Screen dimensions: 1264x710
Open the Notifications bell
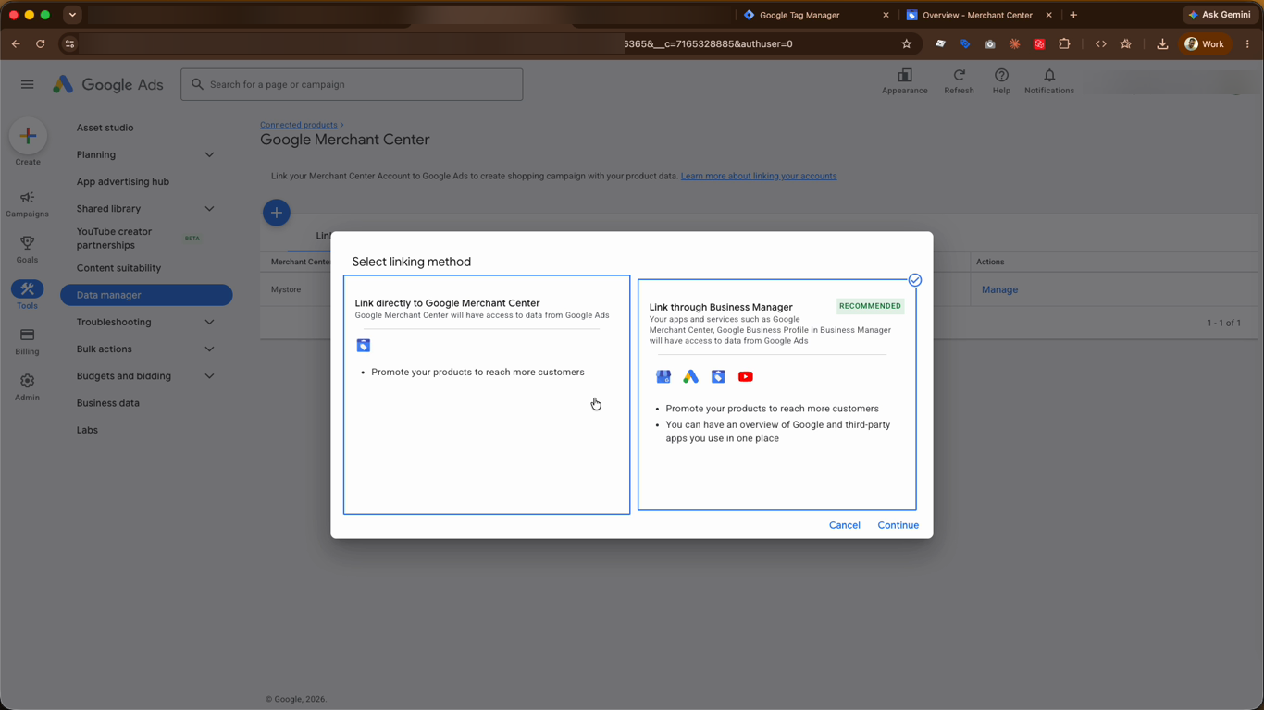pyautogui.click(x=1049, y=76)
